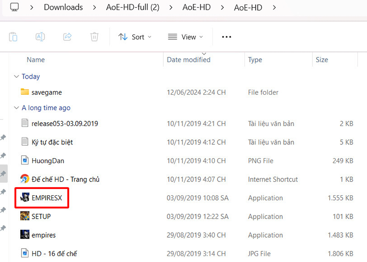Click the This PC monitor icon in breadcrumb
The image size is (367, 262).
tap(15, 7)
